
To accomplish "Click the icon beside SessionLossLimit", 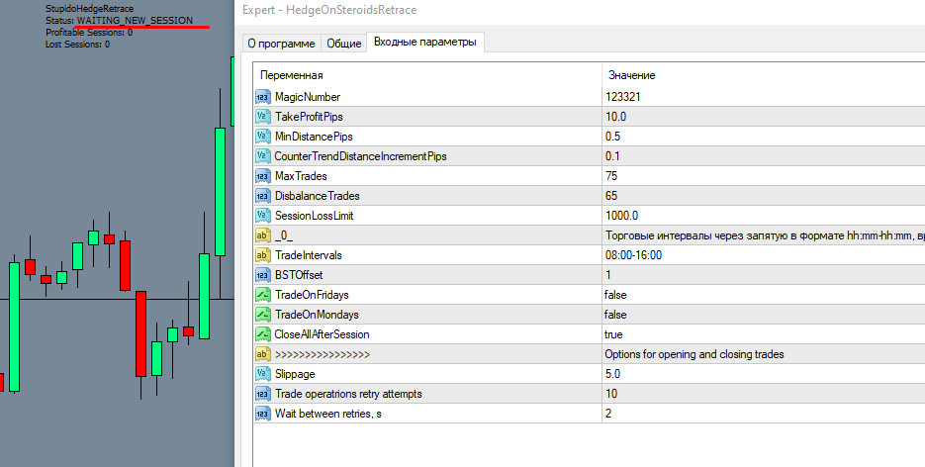I will tap(262, 216).
